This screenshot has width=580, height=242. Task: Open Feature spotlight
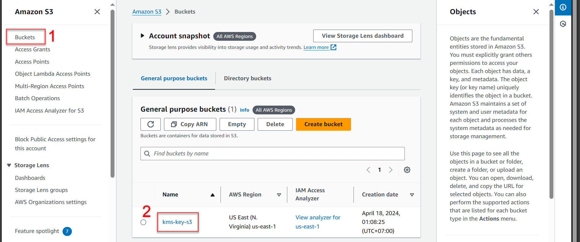tap(37, 231)
